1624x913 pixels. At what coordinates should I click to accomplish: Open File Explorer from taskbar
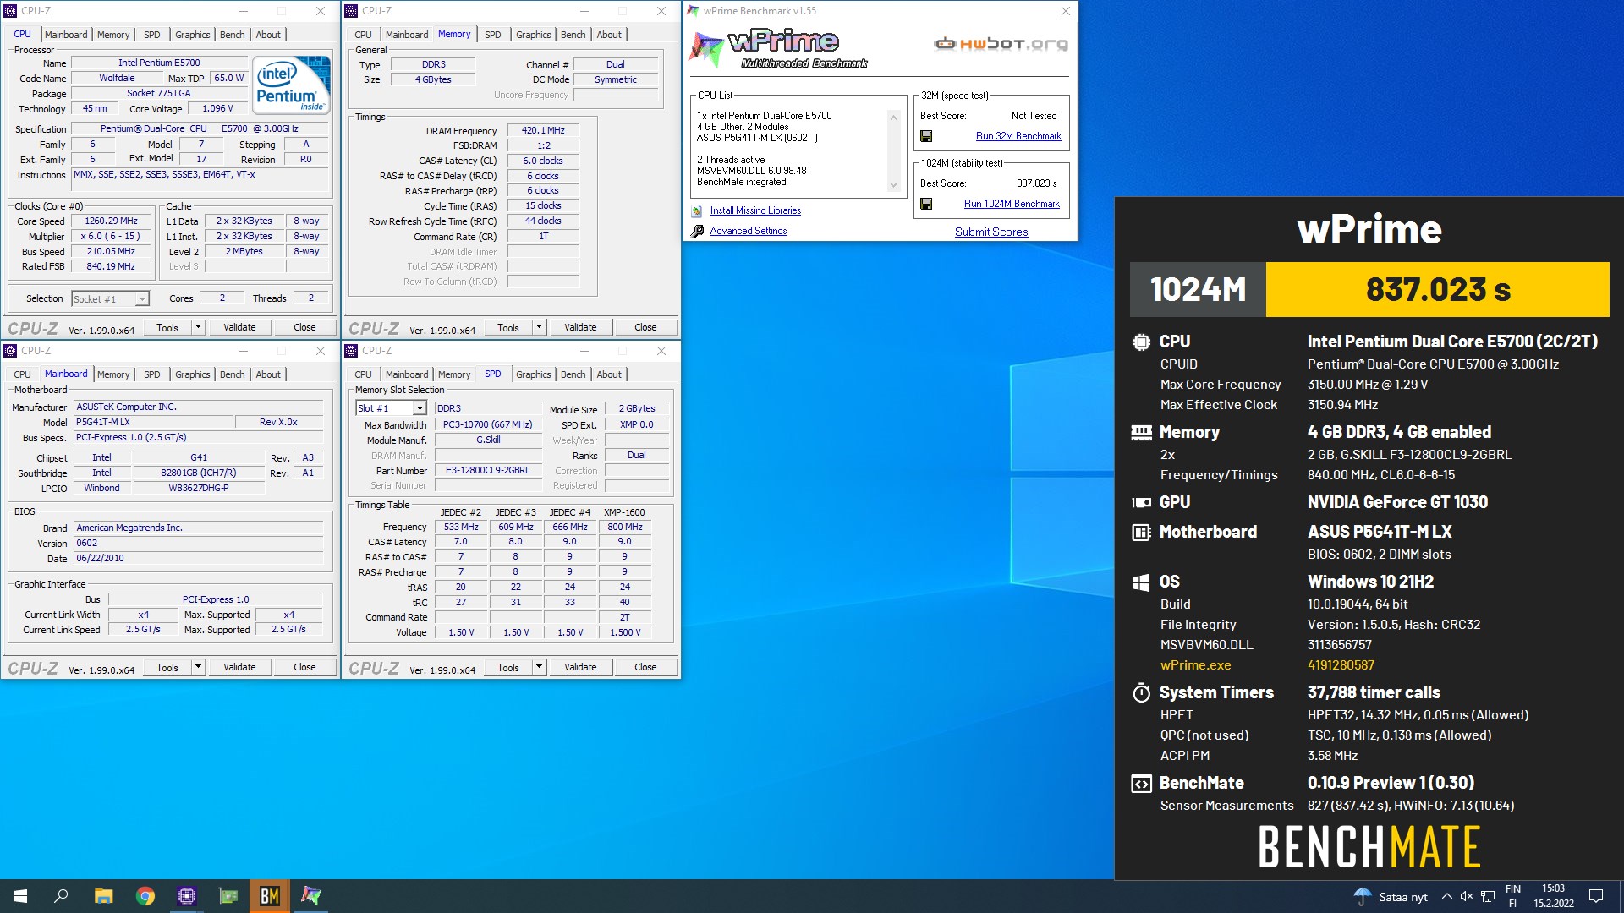[103, 896]
